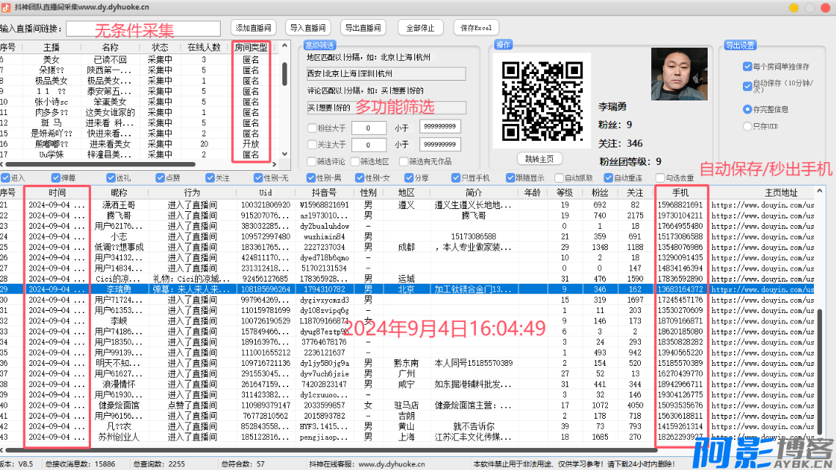836x470 pixels.
Task: Select the room row 熊嘟嘟 with 开放 type
Action: pos(139,144)
